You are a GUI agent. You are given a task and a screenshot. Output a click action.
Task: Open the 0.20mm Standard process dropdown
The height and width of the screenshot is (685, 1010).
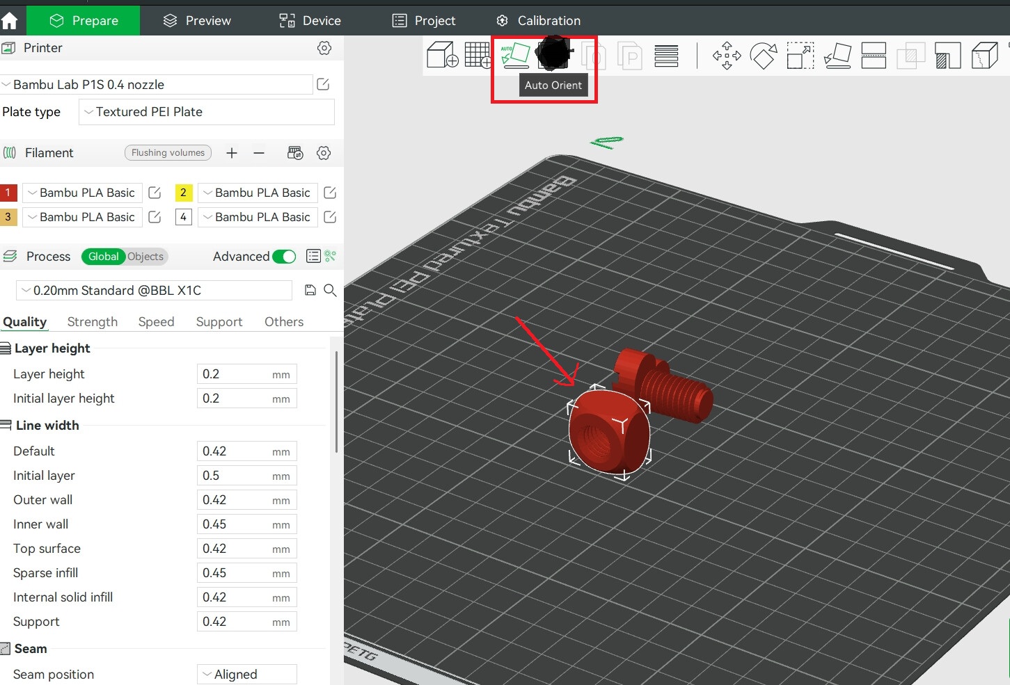coord(154,290)
